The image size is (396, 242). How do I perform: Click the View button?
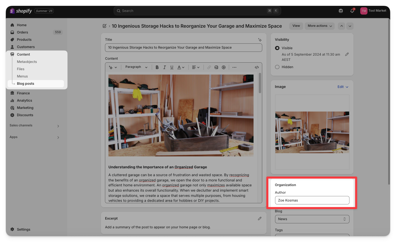[296, 26]
